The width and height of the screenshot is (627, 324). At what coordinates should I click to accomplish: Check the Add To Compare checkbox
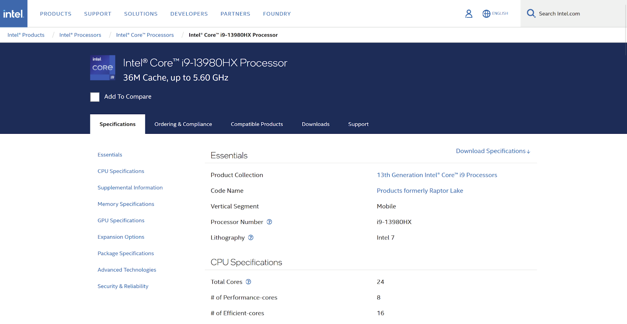[x=95, y=97]
